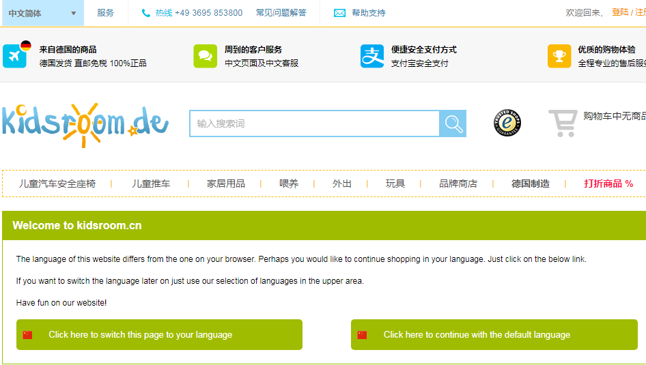
Task: Click 便捷安全支付方式 heading text
Action: coord(424,49)
